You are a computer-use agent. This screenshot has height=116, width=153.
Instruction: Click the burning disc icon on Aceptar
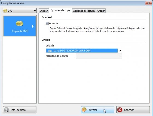coord(84,110)
